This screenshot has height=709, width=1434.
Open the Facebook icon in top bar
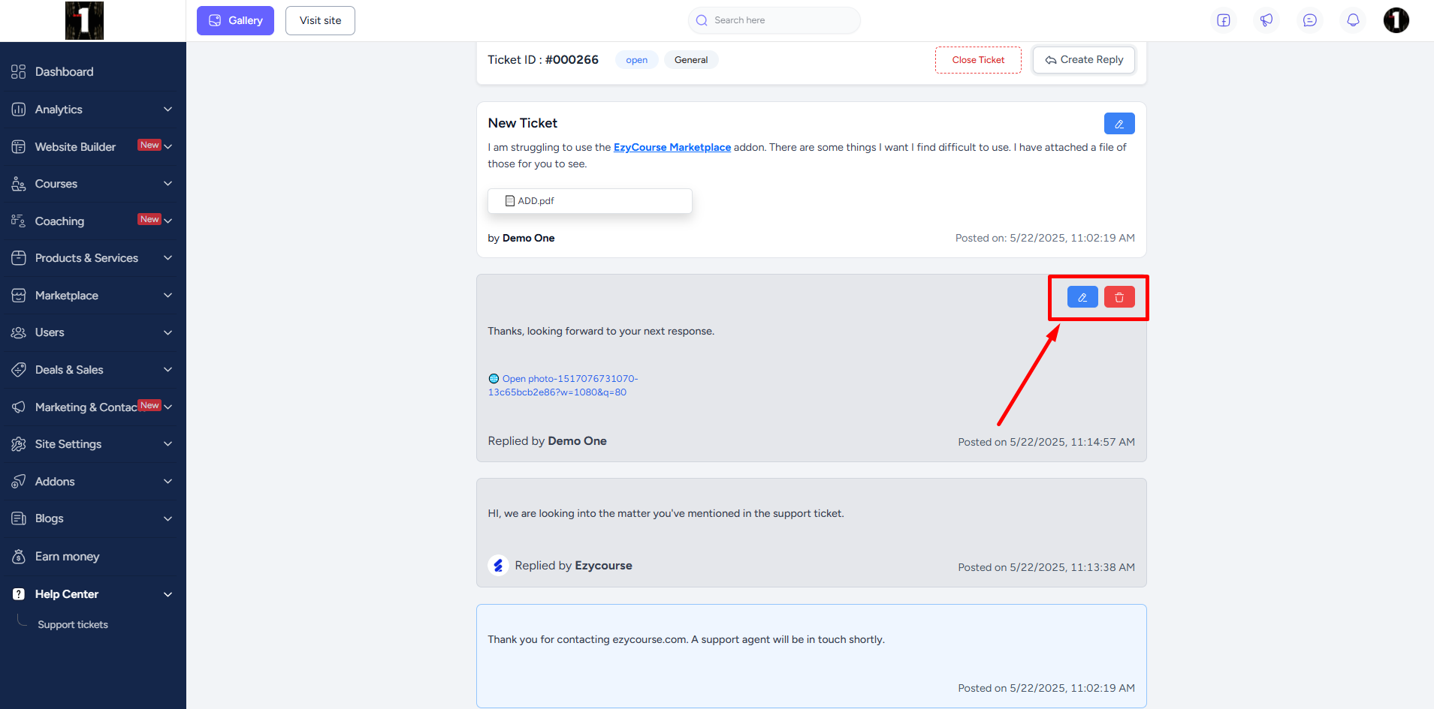tap(1224, 20)
